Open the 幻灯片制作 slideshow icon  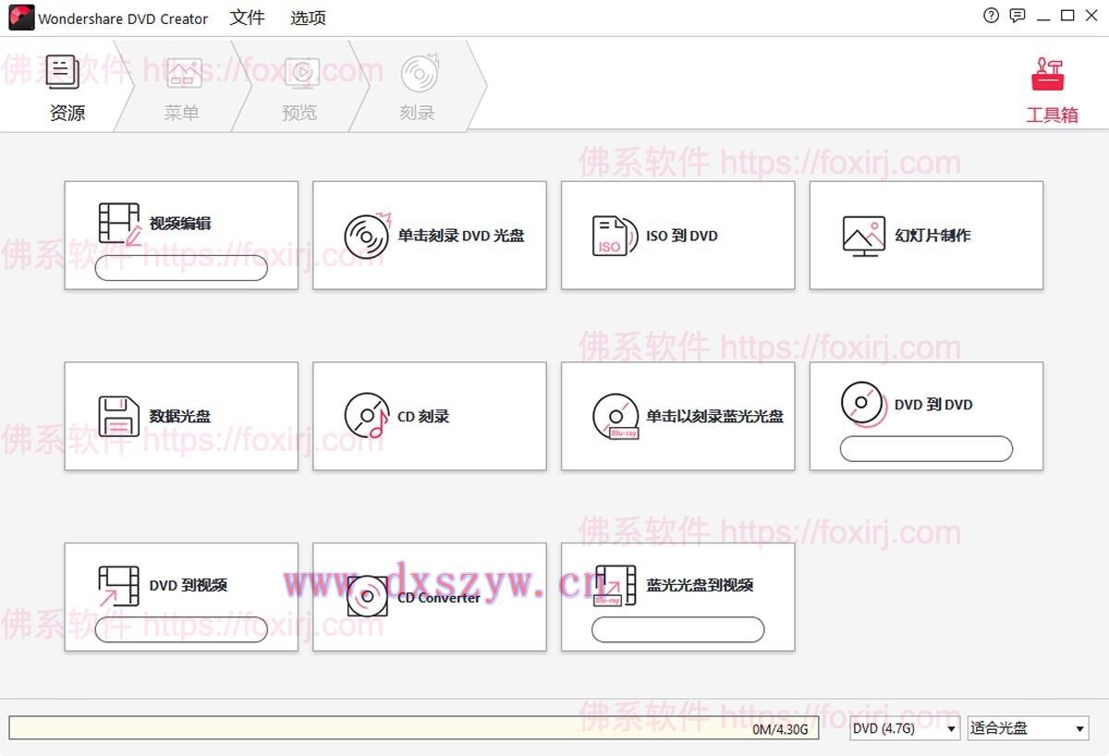click(864, 236)
